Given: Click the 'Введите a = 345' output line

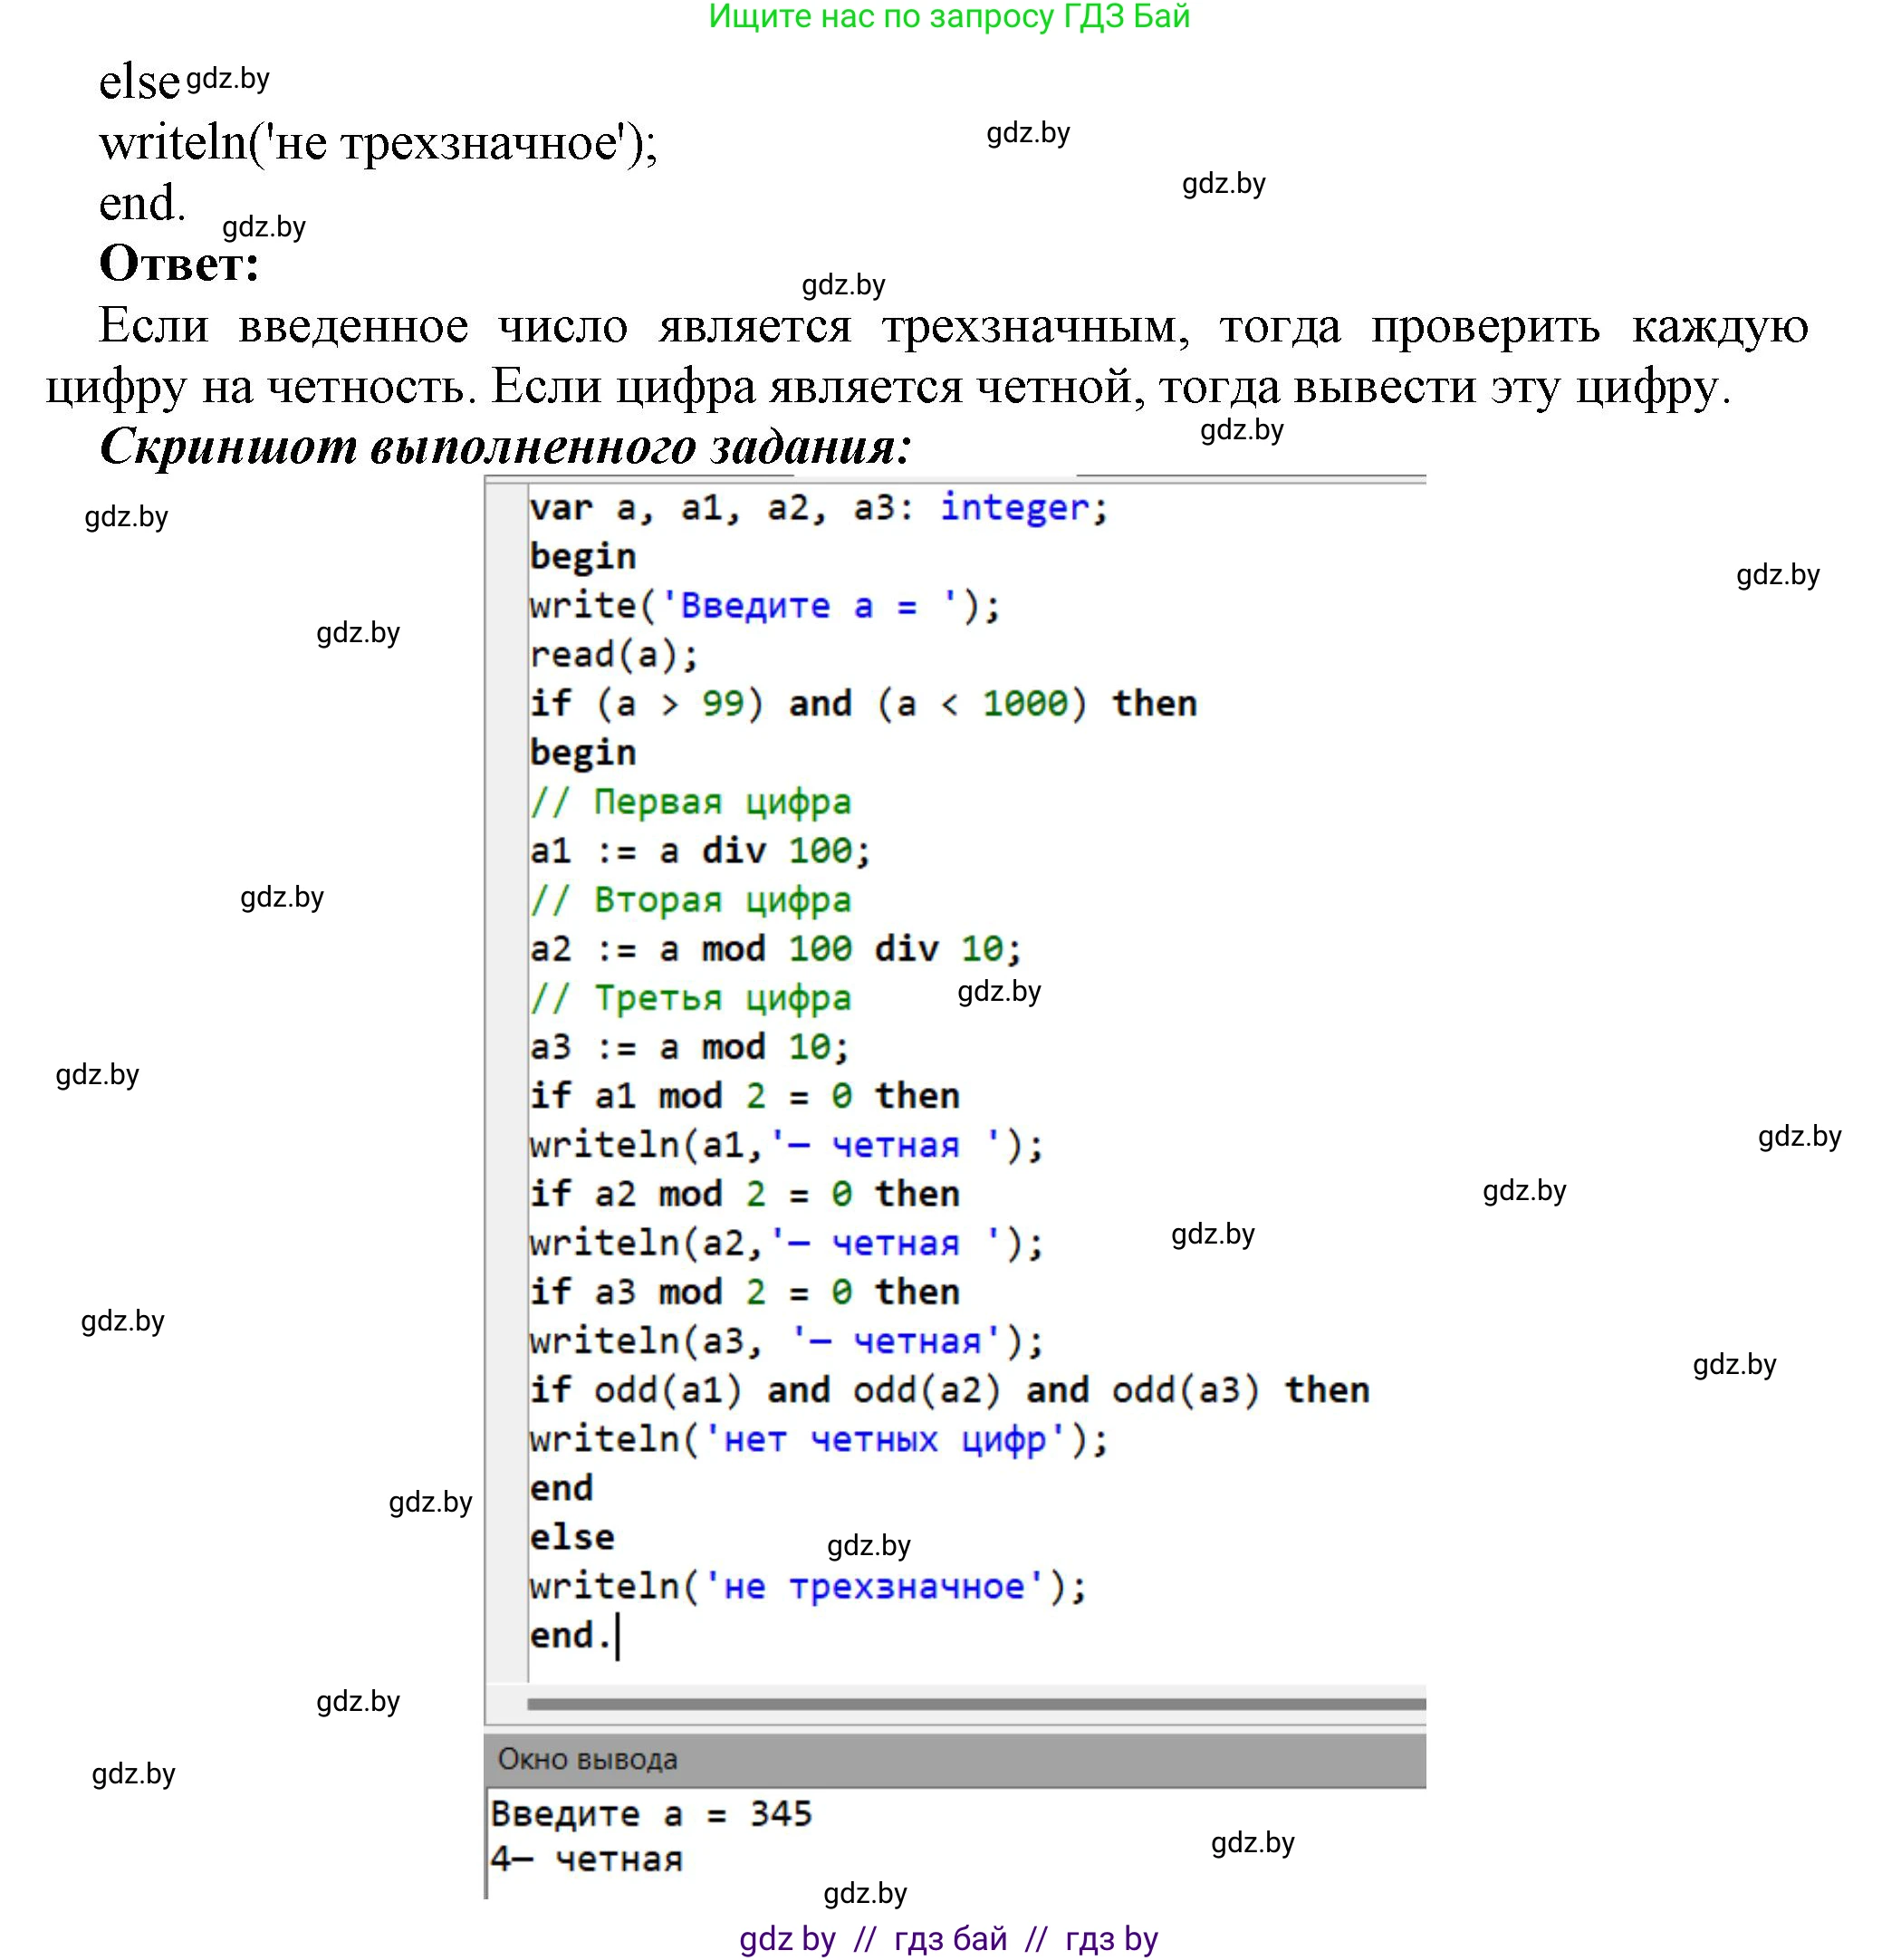Looking at the screenshot, I should [651, 1813].
